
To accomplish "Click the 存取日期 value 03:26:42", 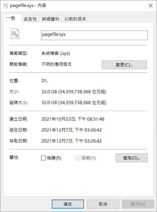I will point(71,141).
